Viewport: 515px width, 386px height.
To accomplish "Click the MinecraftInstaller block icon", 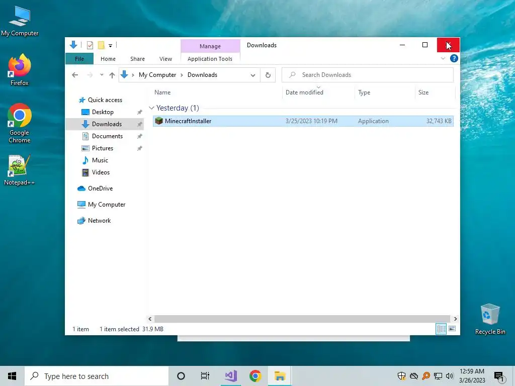I will click(159, 121).
